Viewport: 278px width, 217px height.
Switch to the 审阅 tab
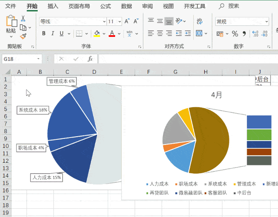tap(147, 6)
